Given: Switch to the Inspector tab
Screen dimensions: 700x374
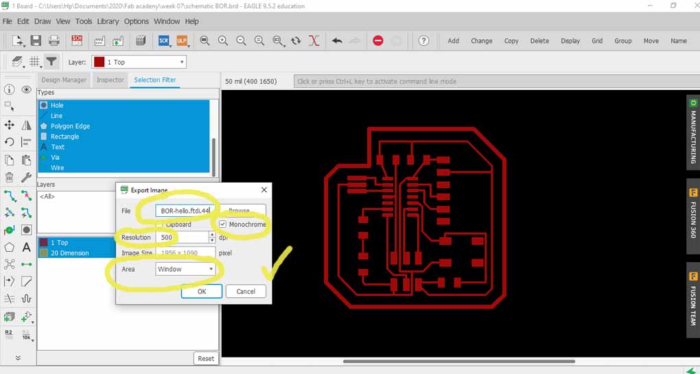Looking at the screenshot, I should tap(110, 80).
